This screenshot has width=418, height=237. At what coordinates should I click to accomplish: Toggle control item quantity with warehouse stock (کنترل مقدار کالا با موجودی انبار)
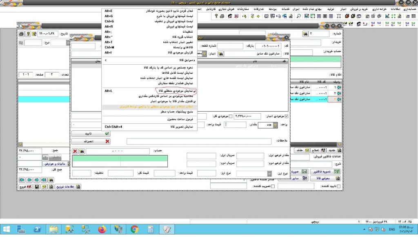click(x=149, y=101)
